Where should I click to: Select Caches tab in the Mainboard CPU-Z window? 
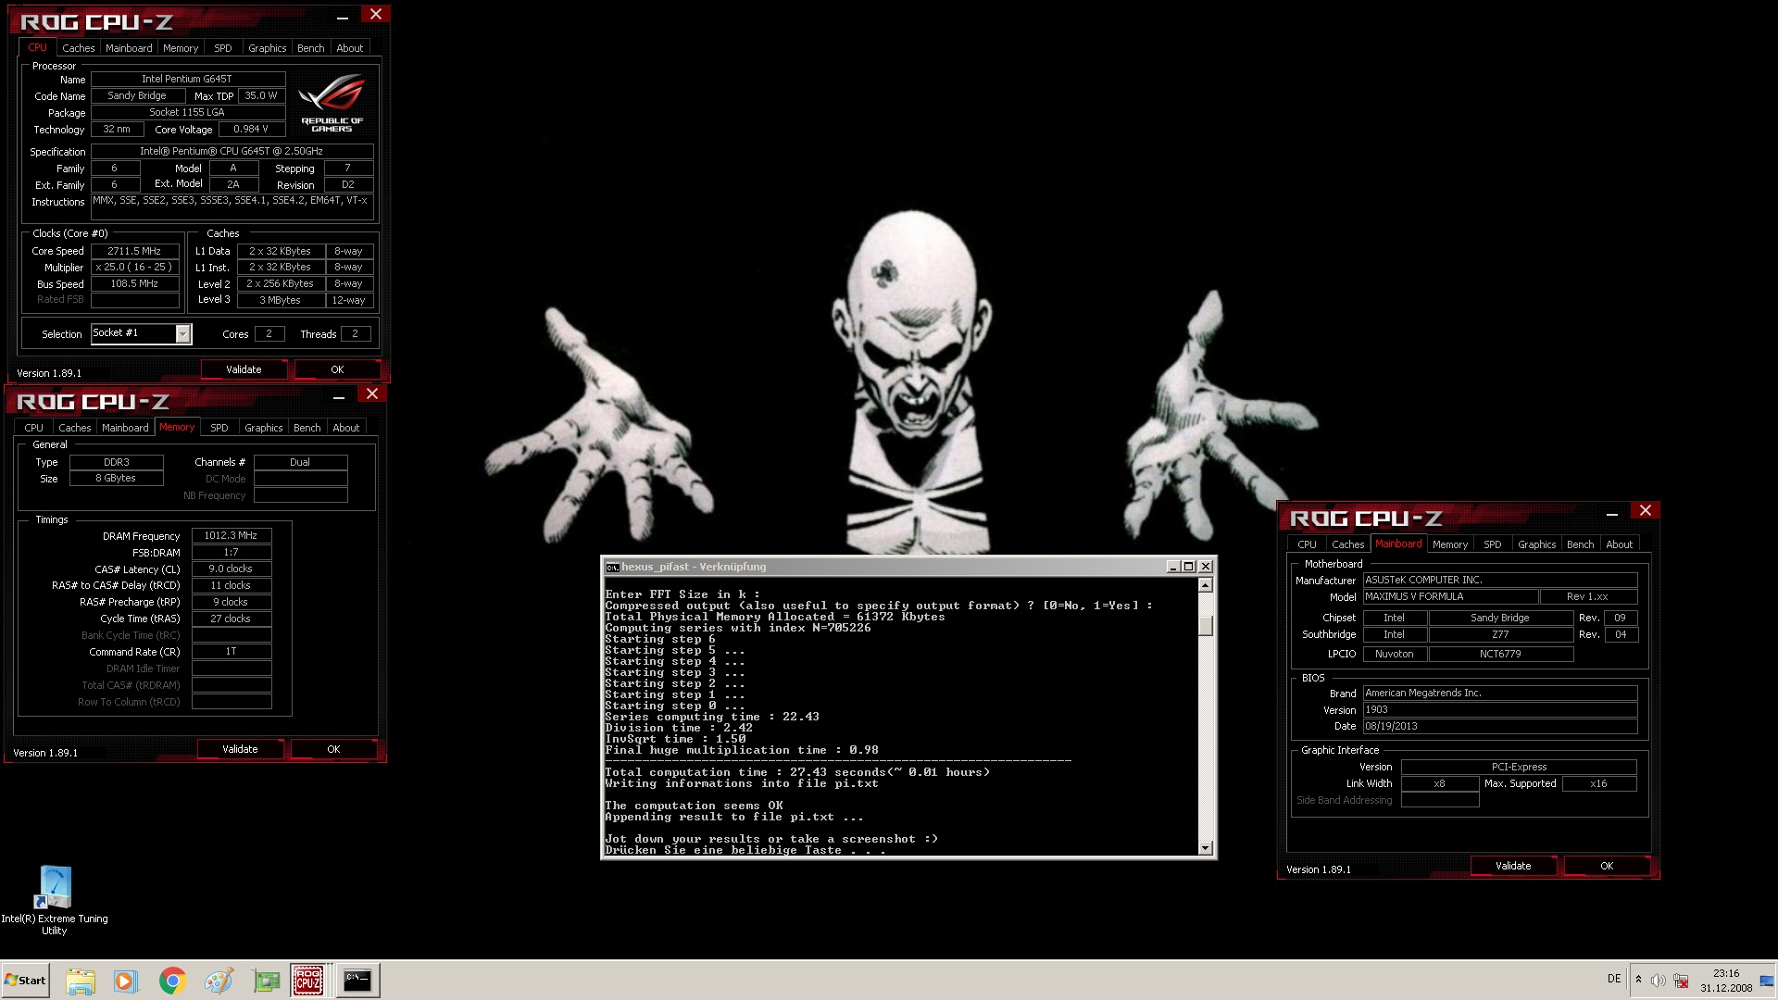pyautogui.click(x=1348, y=544)
